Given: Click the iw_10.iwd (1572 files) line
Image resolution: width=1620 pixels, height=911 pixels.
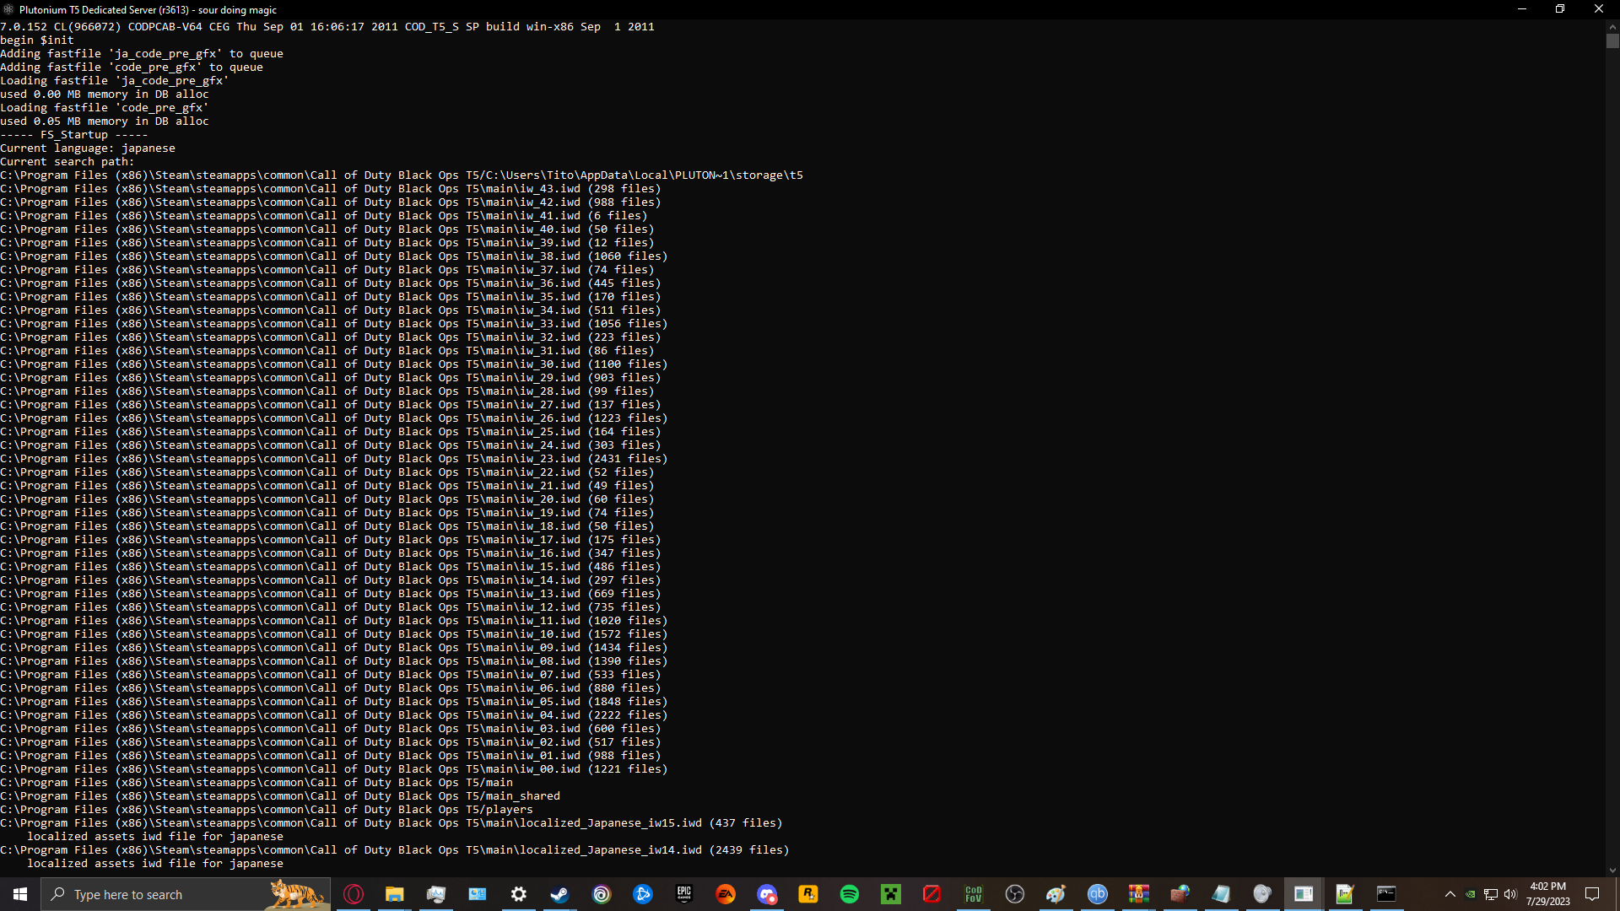Looking at the screenshot, I should tap(334, 634).
